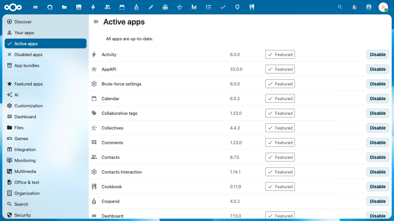Open the Talk app icon in the top bar
This screenshot has height=221, width=394.
pyautogui.click(x=50, y=7)
